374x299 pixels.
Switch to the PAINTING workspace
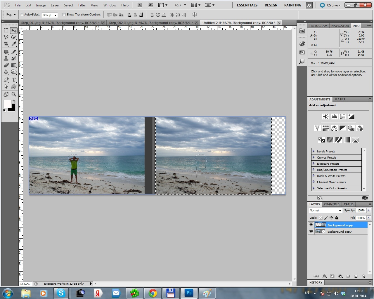(x=292, y=5)
